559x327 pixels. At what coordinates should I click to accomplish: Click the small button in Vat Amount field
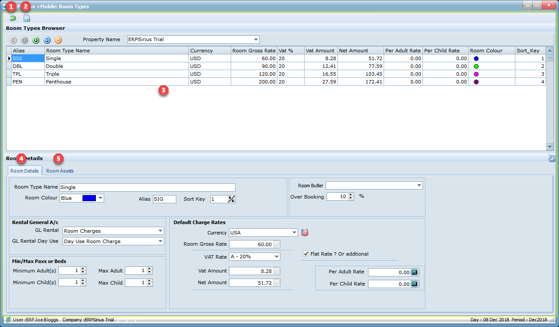(276, 271)
